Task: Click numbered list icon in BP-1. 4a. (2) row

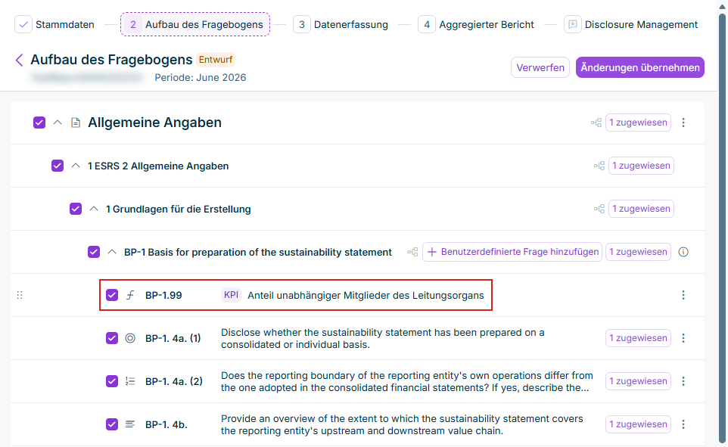Action: coord(130,381)
